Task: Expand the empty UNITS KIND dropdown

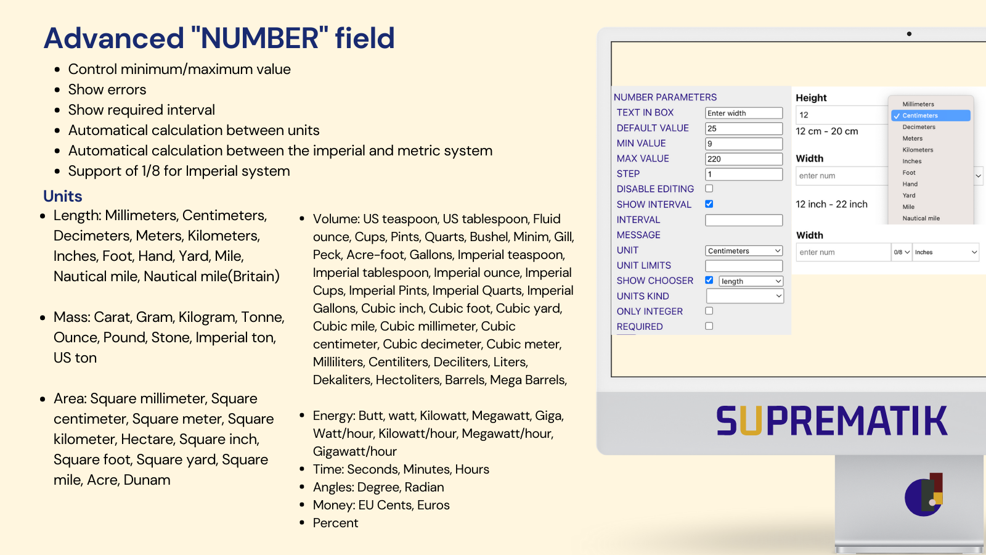Action: click(x=744, y=296)
